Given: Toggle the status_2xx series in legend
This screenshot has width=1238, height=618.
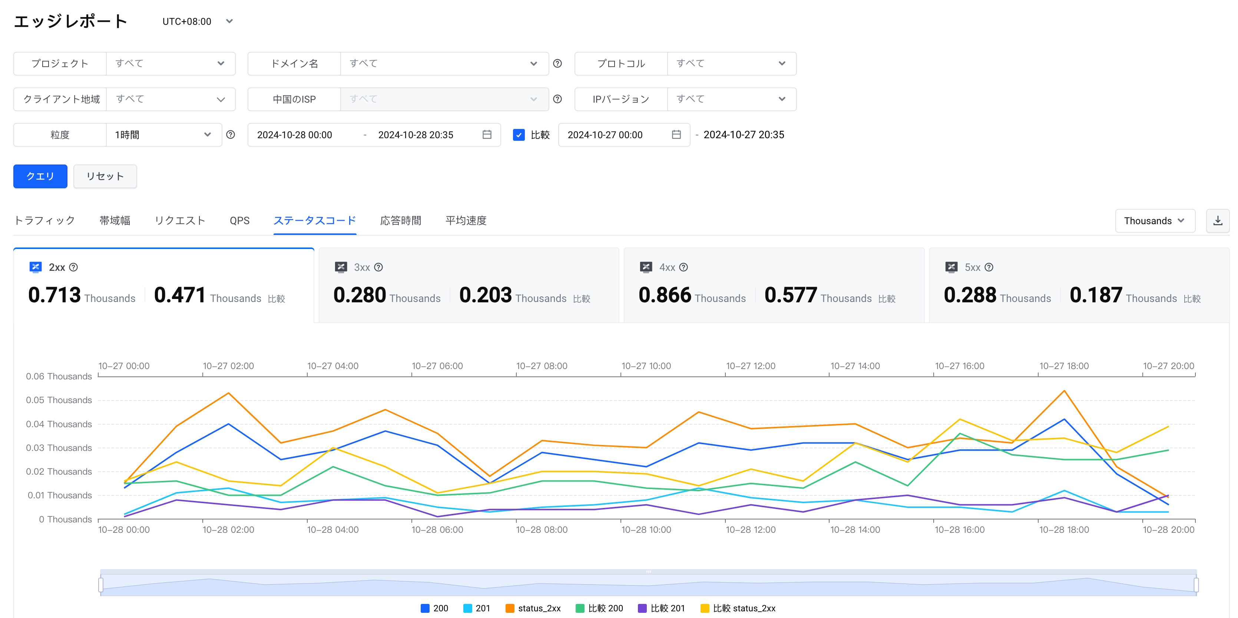Looking at the screenshot, I should (x=533, y=608).
